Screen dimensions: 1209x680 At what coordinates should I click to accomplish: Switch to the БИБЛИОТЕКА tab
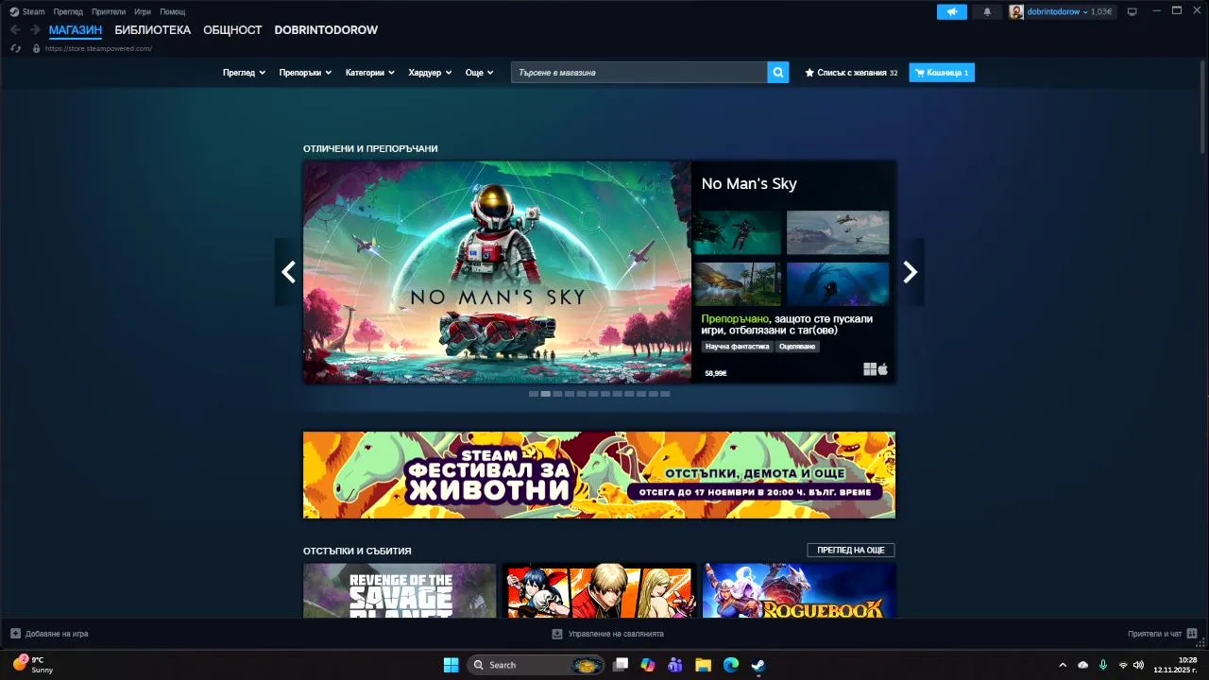[153, 30]
